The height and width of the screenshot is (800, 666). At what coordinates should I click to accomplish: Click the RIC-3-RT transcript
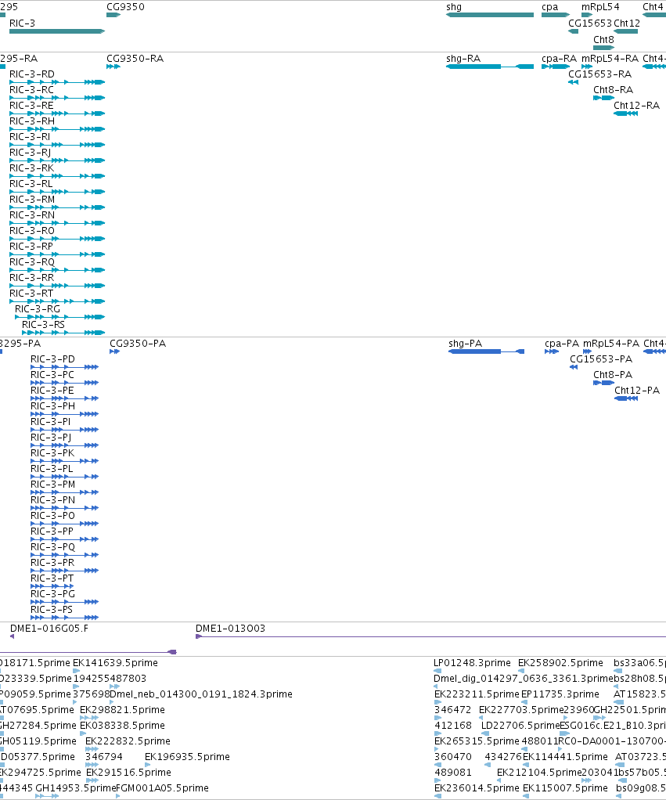tap(31, 294)
